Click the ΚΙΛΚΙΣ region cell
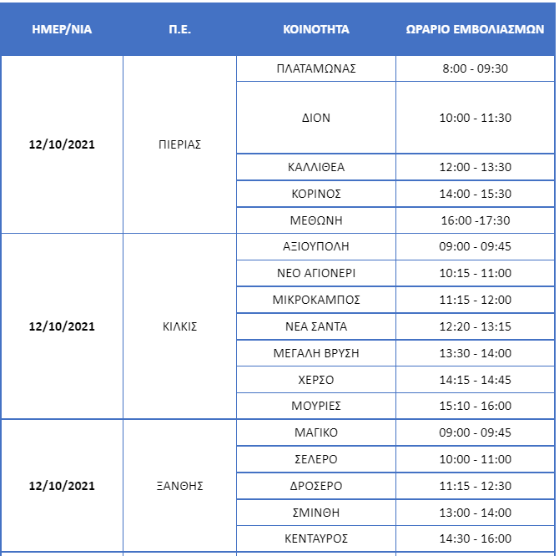 tap(179, 326)
